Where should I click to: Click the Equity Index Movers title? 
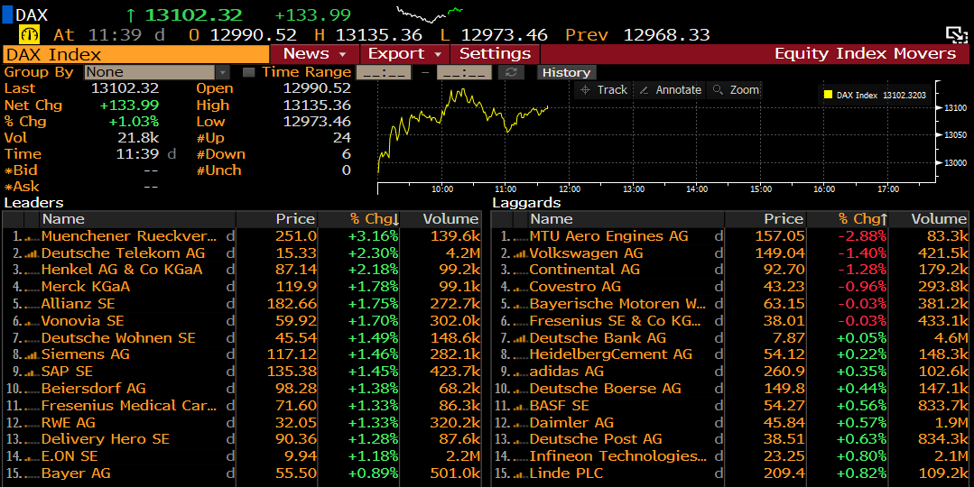coord(865,54)
